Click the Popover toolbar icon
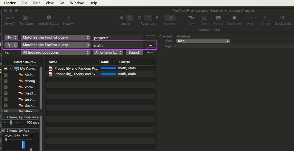Screen dimensions: 294x151 (x=170, y=18)
